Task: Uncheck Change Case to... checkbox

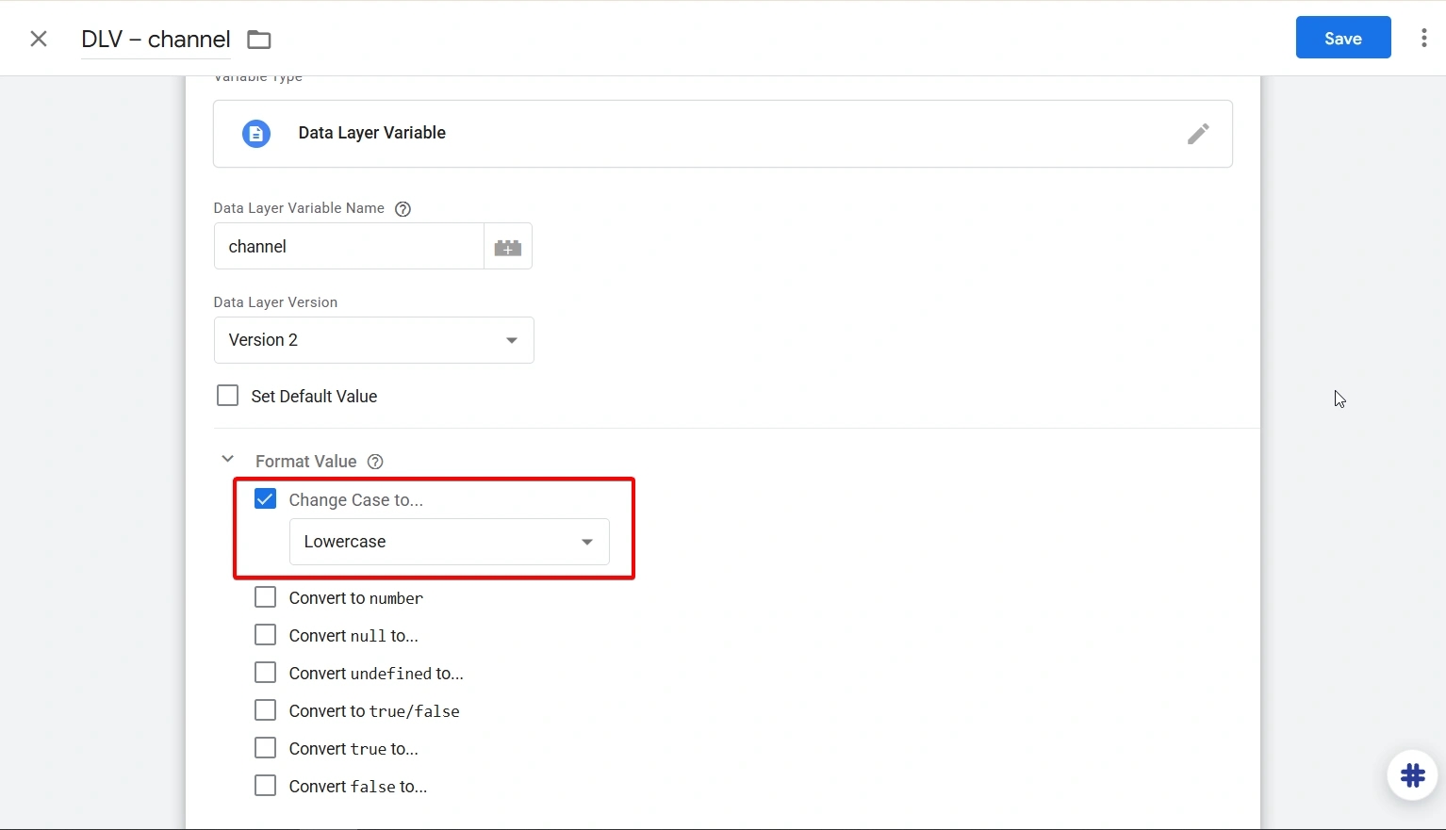Action: point(266,499)
